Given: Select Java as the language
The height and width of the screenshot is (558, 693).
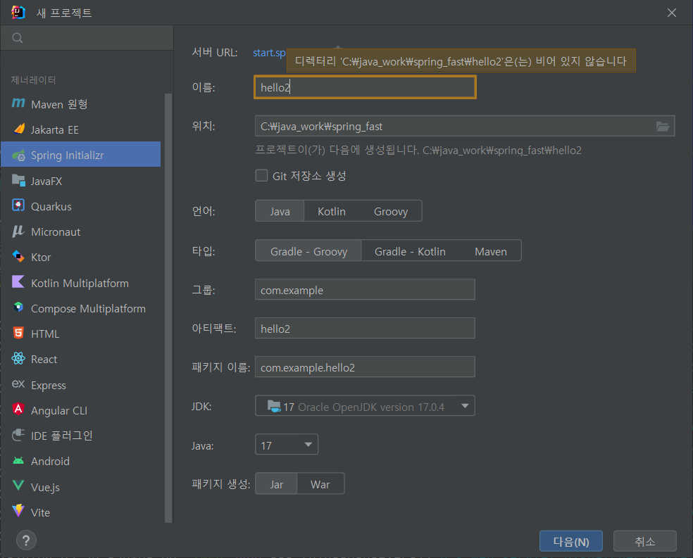Looking at the screenshot, I should pyautogui.click(x=280, y=212).
